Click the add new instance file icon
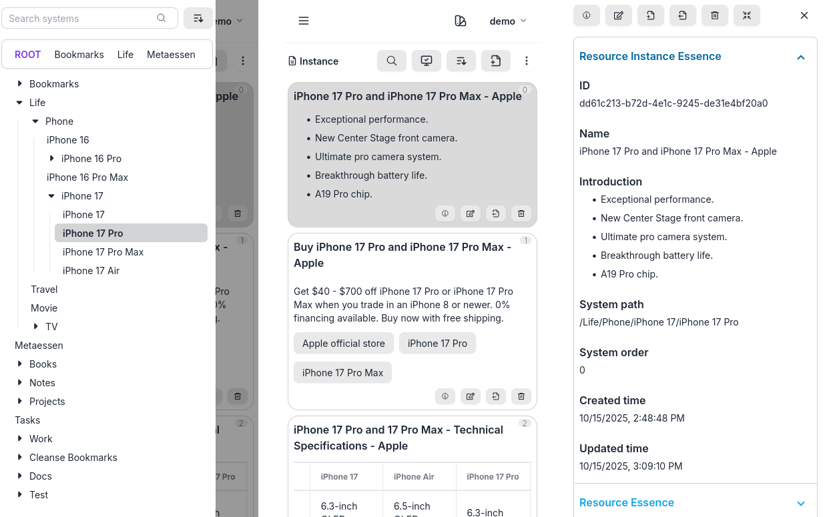Image resolution: width=825 pixels, height=517 pixels. (495, 61)
